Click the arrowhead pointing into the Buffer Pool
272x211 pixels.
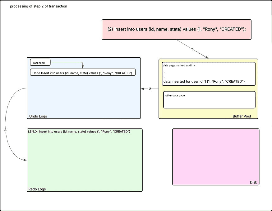pyautogui.click(x=206, y=57)
